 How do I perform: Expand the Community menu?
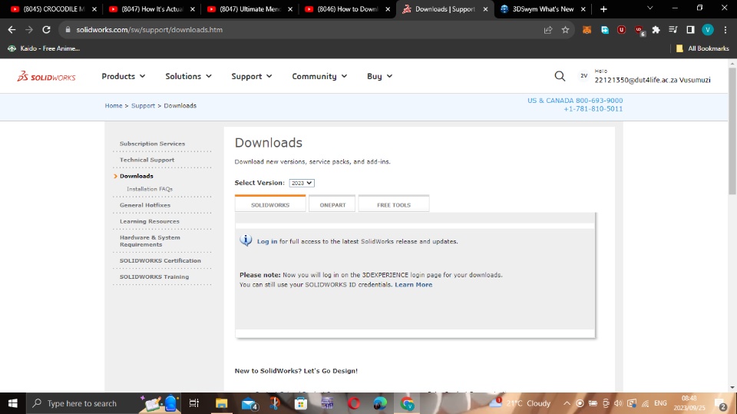click(319, 76)
